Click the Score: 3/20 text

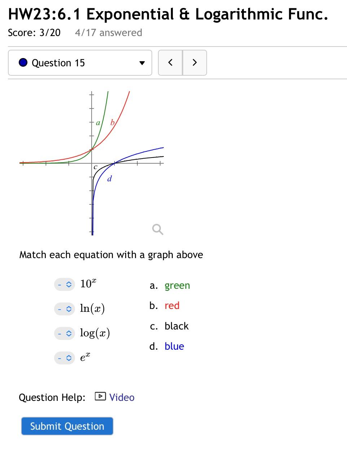(x=34, y=33)
